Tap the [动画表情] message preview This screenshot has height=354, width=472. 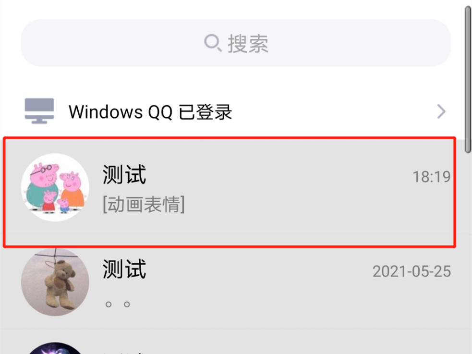144,205
